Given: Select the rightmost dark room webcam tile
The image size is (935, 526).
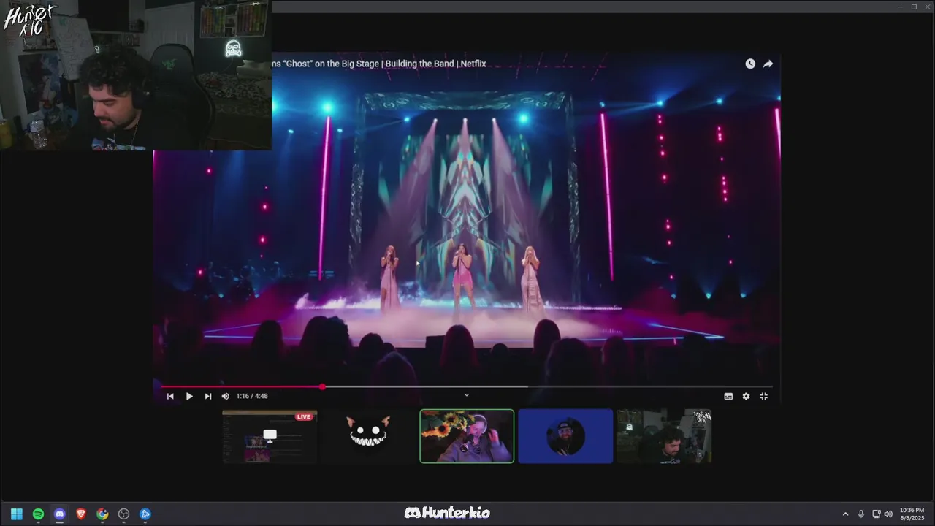Looking at the screenshot, I should tap(664, 436).
